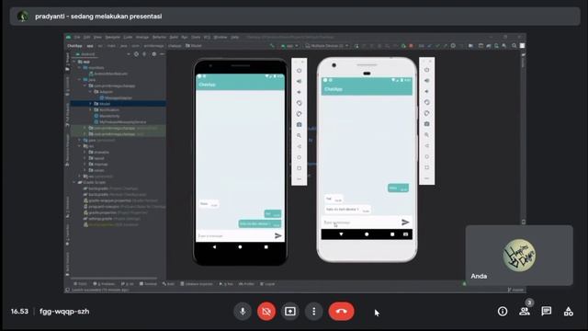Viewport: 588px width, 331px height.
Task: Click power button on right emulator toolbar
Action: (x=426, y=70)
